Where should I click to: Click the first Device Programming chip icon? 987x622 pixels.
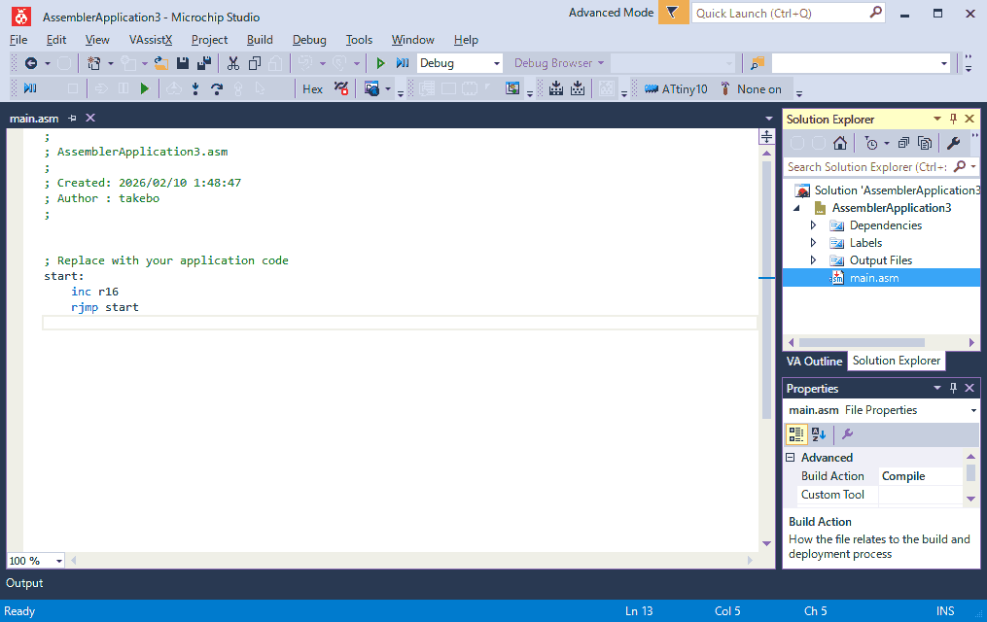pos(556,88)
